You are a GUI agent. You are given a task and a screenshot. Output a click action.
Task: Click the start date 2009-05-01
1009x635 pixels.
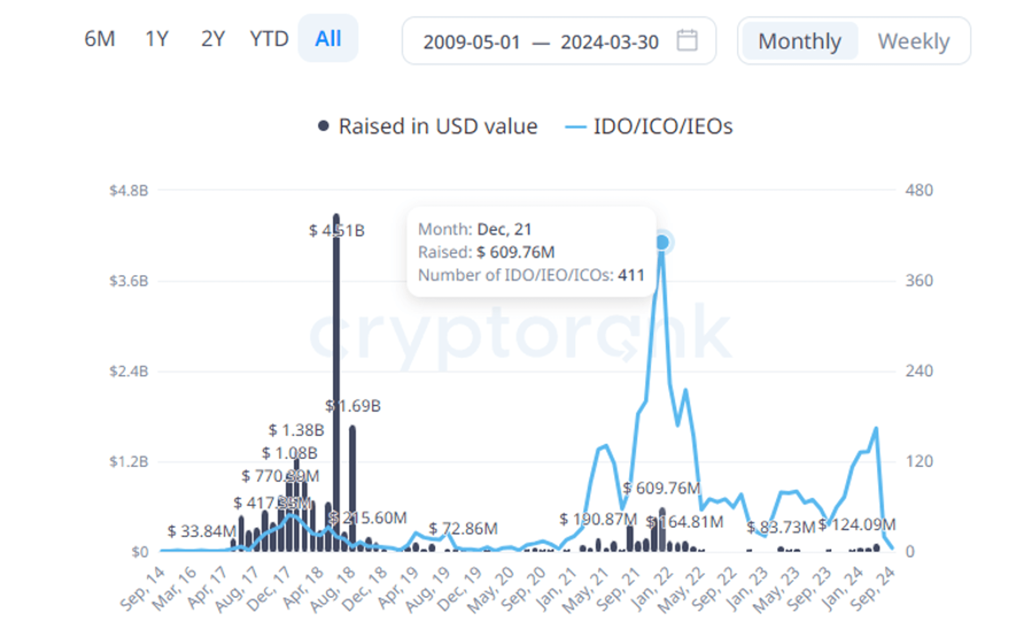tap(471, 42)
